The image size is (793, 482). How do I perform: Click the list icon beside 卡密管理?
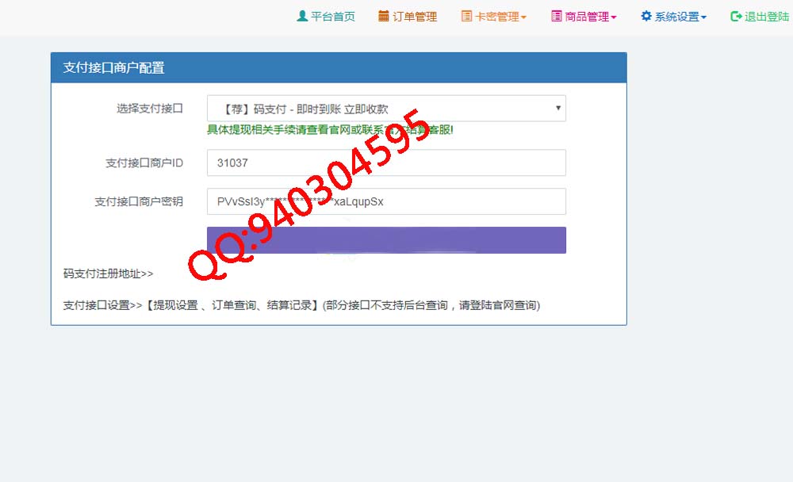pyautogui.click(x=466, y=16)
